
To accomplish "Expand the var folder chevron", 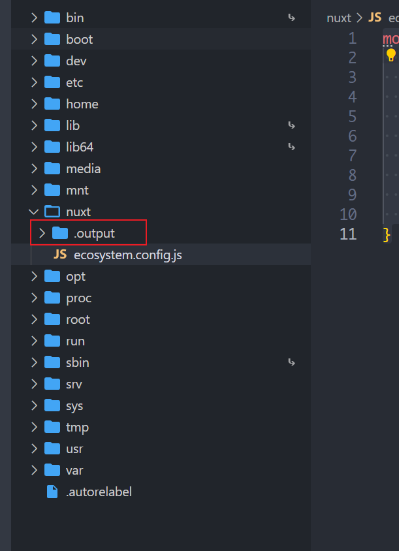I will [x=34, y=470].
